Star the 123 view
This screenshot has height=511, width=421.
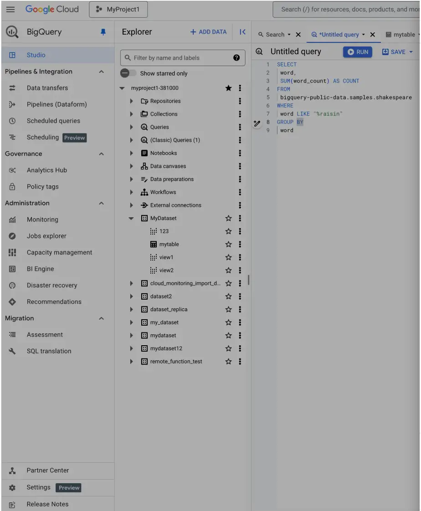(x=228, y=231)
